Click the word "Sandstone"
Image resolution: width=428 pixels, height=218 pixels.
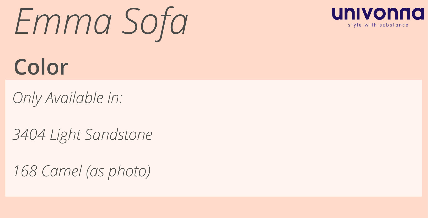[x=118, y=135]
